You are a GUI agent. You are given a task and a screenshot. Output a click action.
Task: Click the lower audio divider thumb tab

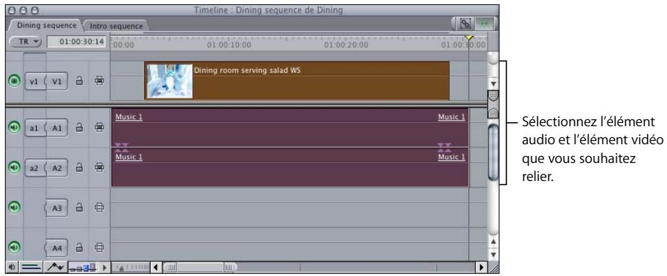(x=493, y=112)
